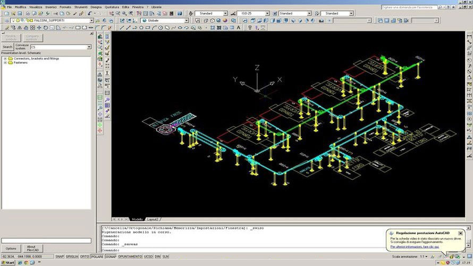Viewport: 473px width, 266px height.
Task: Switch to the Modello tab
Action: (137, 219)
